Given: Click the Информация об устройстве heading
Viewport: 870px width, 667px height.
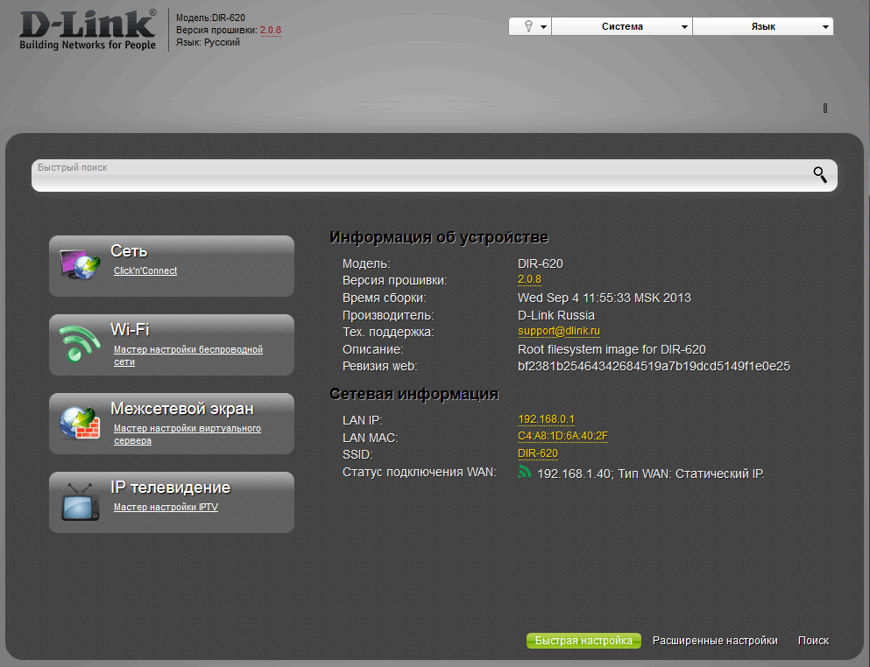Looking at the screenshot, I should [x=439, y=237].
